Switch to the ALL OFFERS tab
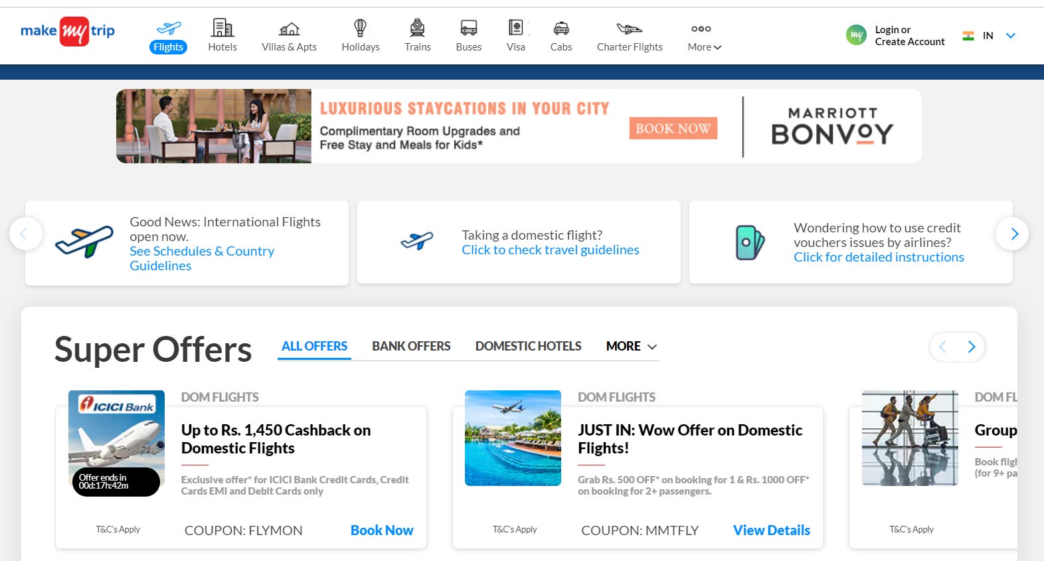 pos(314,347)
